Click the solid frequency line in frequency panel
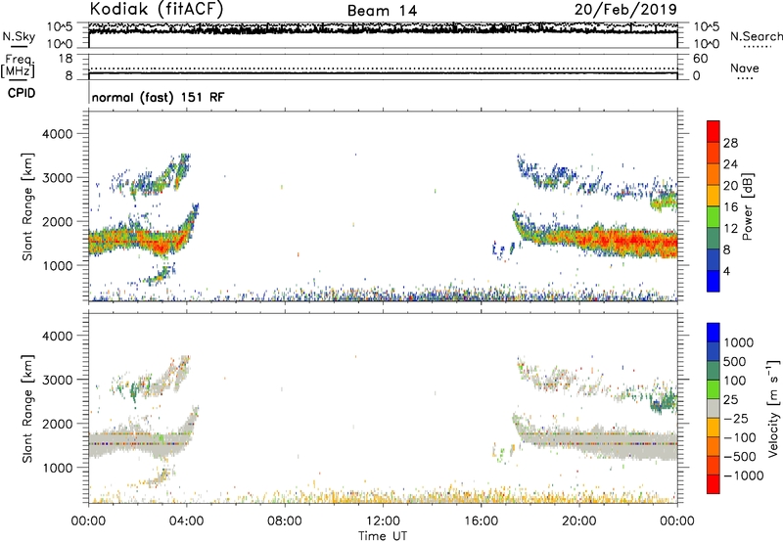The width and height of the screenshot is (783, 542). (x=383, y=73)
